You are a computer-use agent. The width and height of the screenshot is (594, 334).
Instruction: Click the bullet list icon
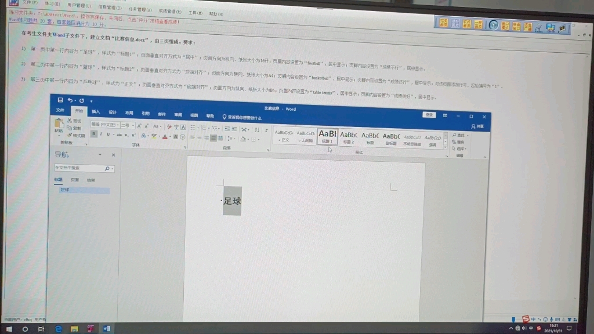tap(193, 128)
